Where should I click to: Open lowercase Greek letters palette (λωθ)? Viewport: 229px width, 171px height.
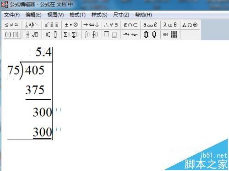pos(170,25)
